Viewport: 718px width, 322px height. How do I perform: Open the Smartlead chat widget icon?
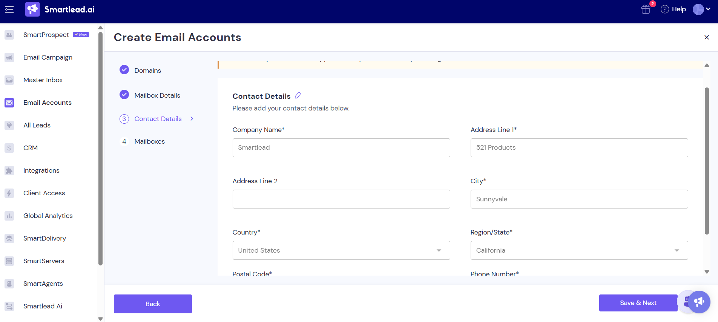699,302
